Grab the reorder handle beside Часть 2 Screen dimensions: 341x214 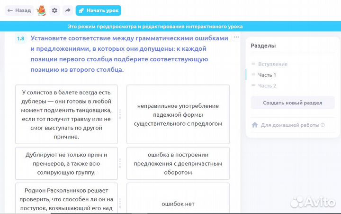[253, 85]
